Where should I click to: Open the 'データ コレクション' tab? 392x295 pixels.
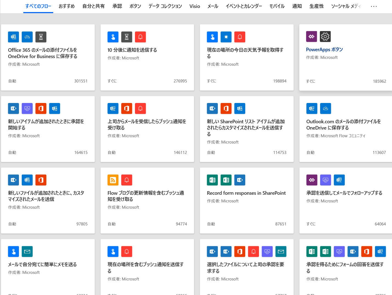tap(165, 6)
